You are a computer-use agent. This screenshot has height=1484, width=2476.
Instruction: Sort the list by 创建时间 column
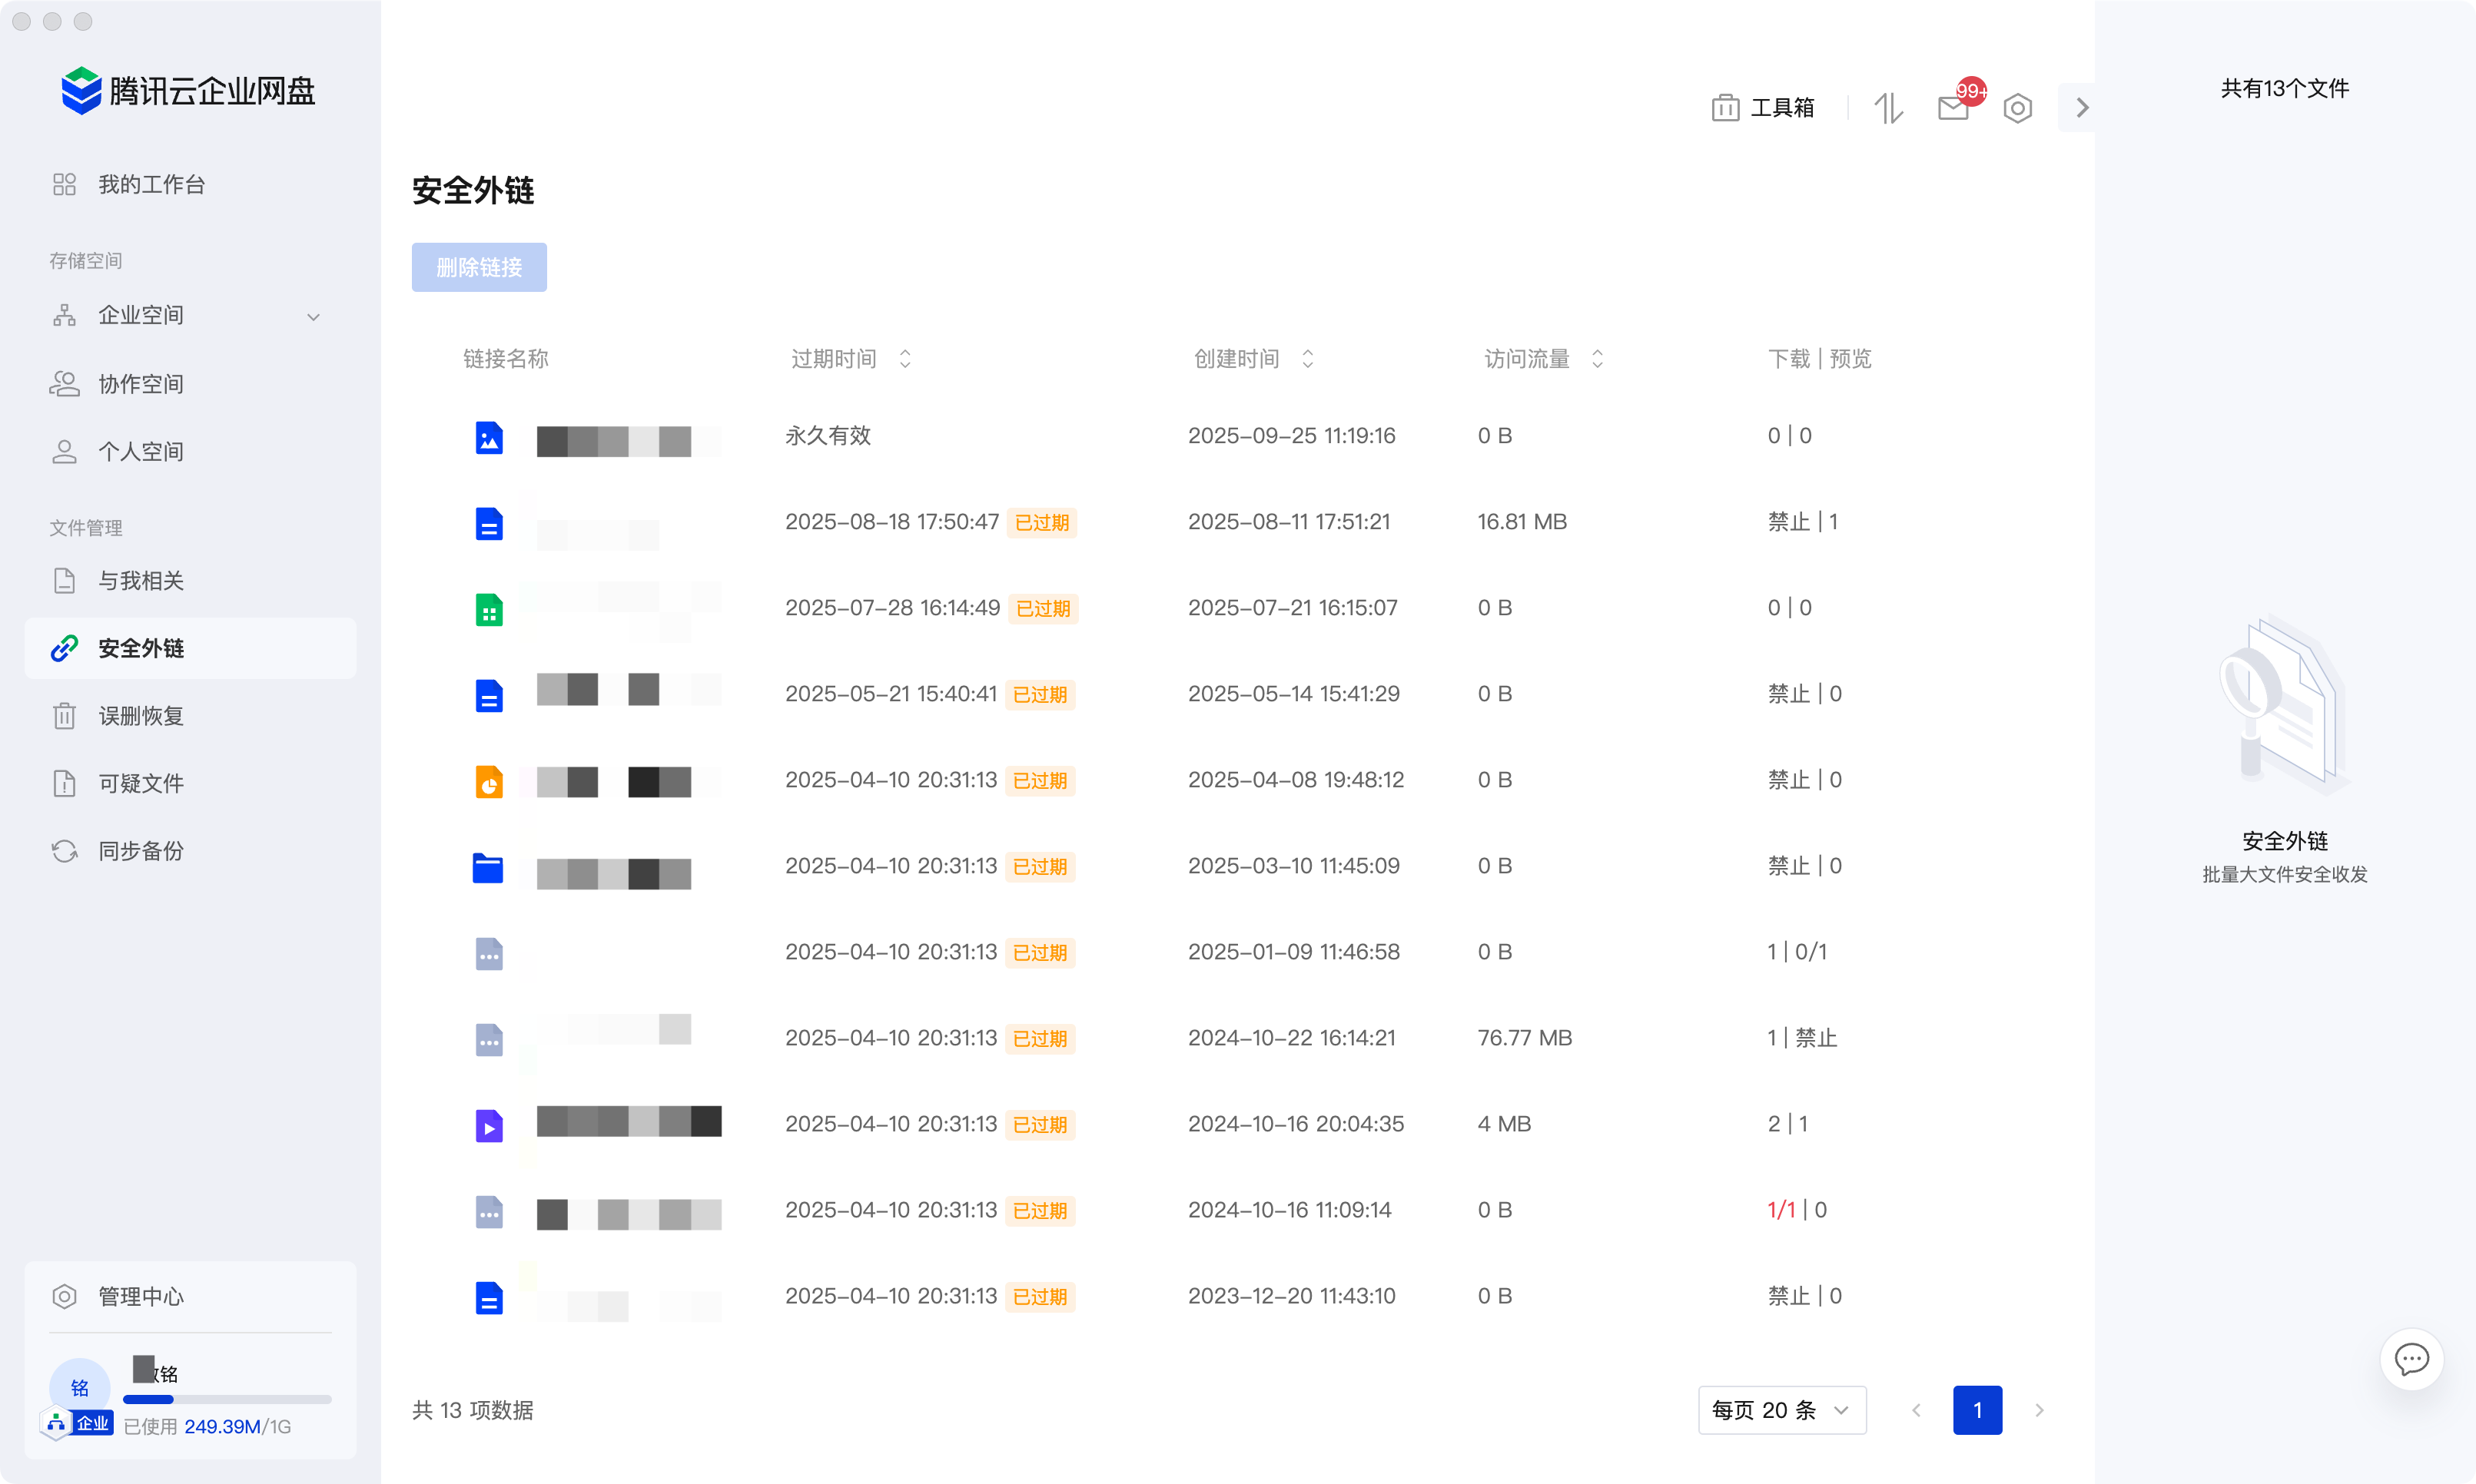(x=1306, y=359)
